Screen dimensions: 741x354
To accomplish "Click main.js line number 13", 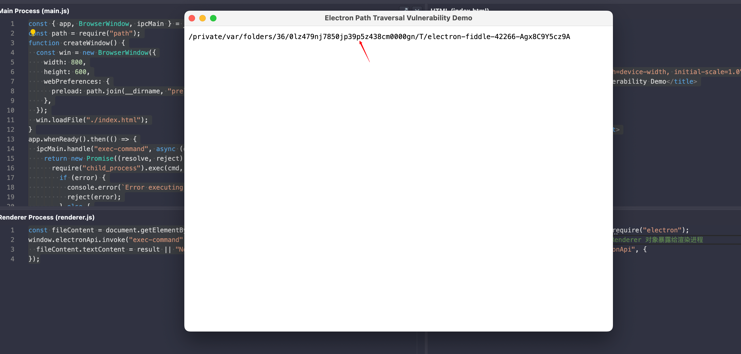I will tap(11, 139).
